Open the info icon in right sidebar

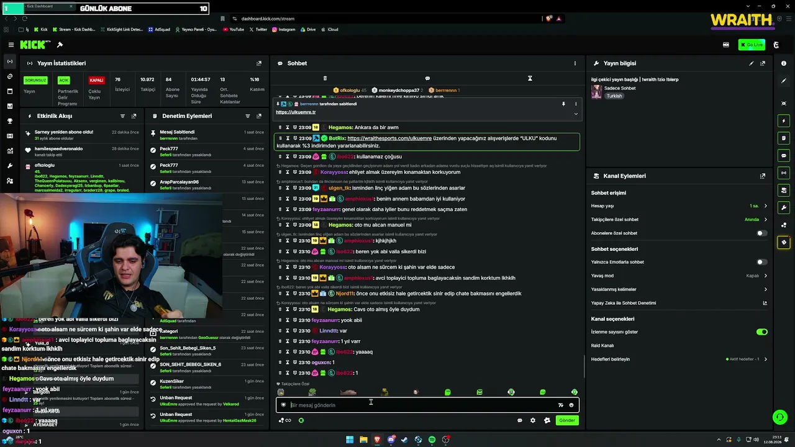784,63
